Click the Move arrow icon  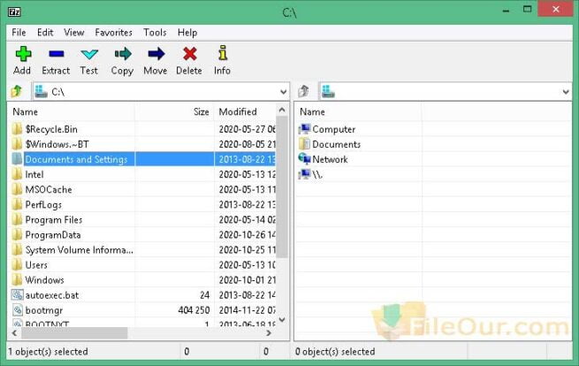coord(156,54)
